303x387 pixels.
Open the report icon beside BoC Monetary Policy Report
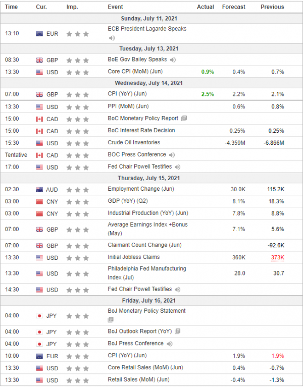click(184, 119)
